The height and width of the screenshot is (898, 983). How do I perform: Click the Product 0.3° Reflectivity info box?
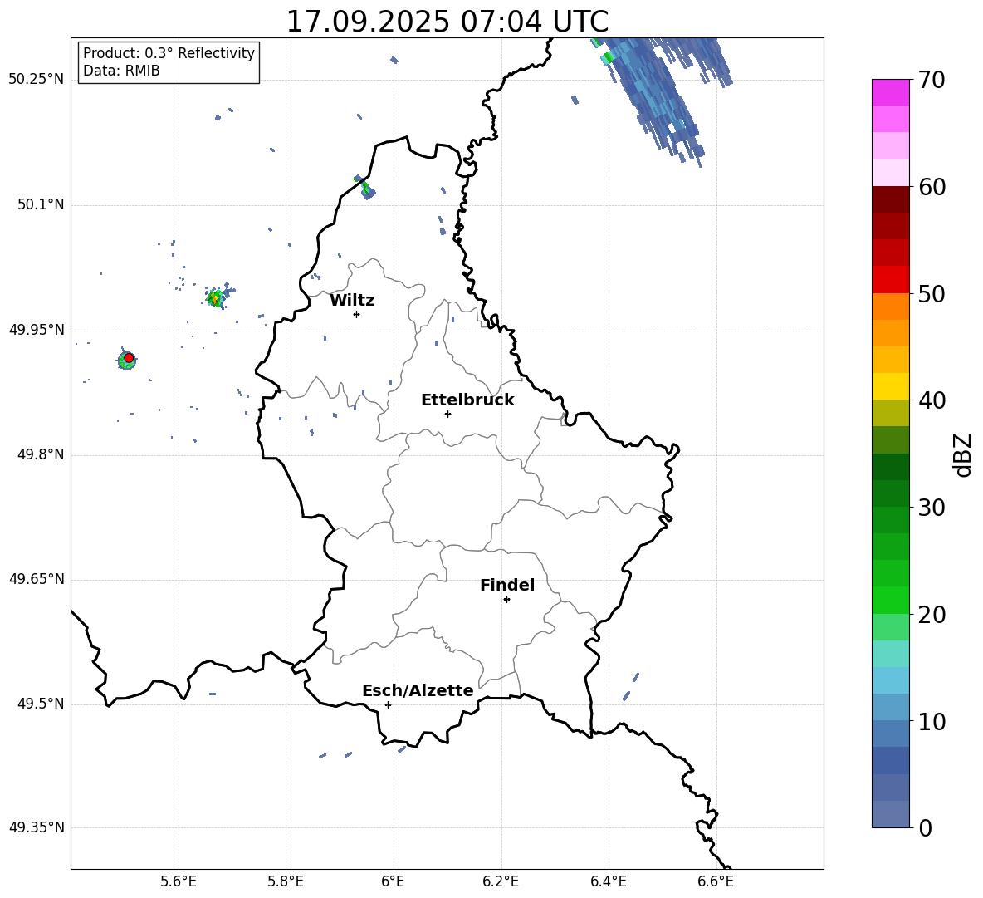(169, 62)
